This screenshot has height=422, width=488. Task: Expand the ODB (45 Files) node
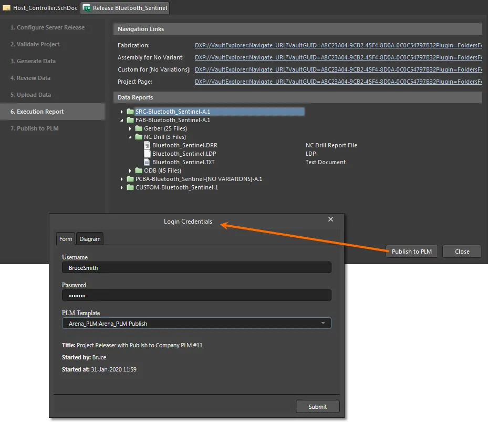point(130,170)
